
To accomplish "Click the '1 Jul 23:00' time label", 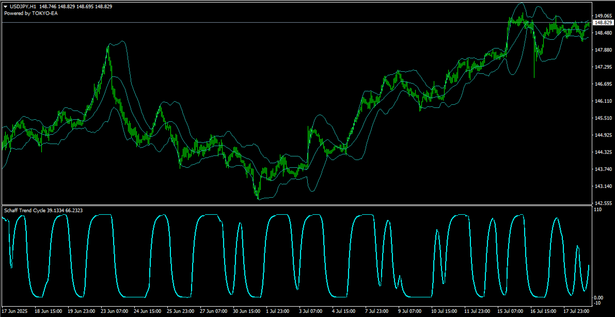I will coord(279,311).
